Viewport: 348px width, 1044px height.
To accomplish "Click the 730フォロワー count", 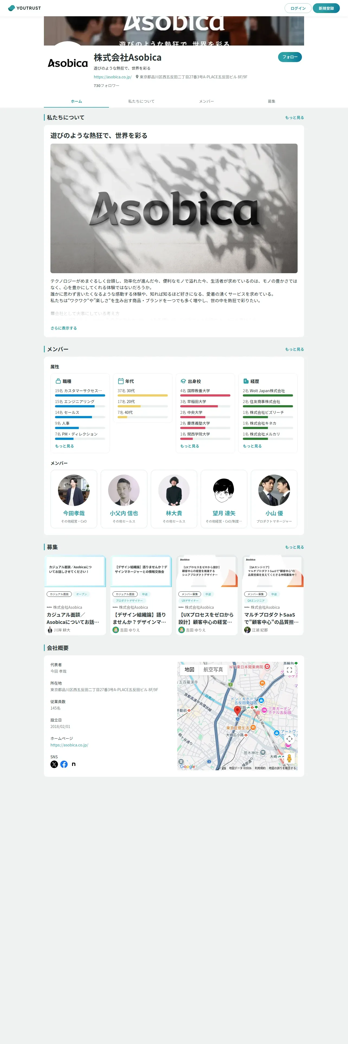I will 107,86.
